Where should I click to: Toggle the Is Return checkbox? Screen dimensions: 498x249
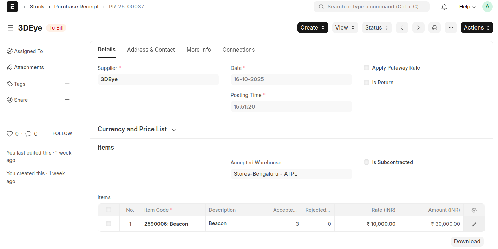pos(367,83)
